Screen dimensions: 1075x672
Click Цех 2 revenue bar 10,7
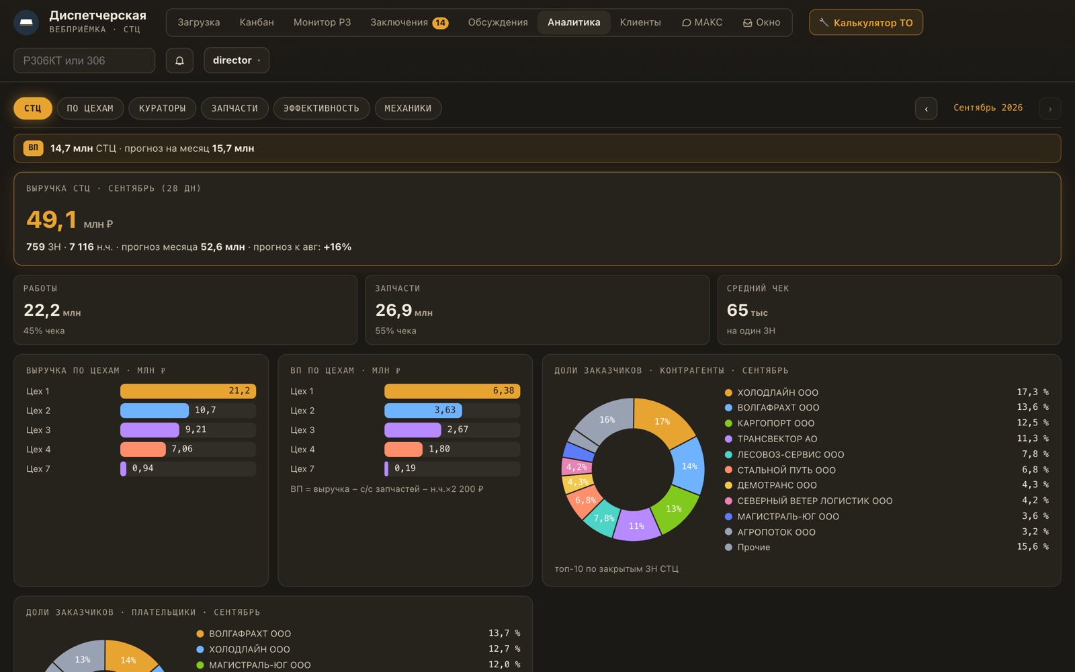pyautogui.click(x=155, y=411)
